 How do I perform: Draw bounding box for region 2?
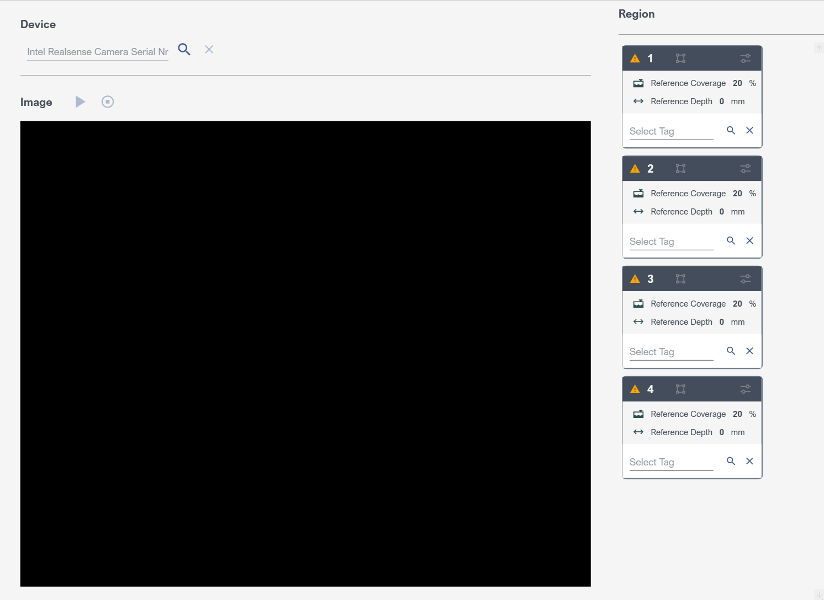pyautogui.click(x=680, y=169)
